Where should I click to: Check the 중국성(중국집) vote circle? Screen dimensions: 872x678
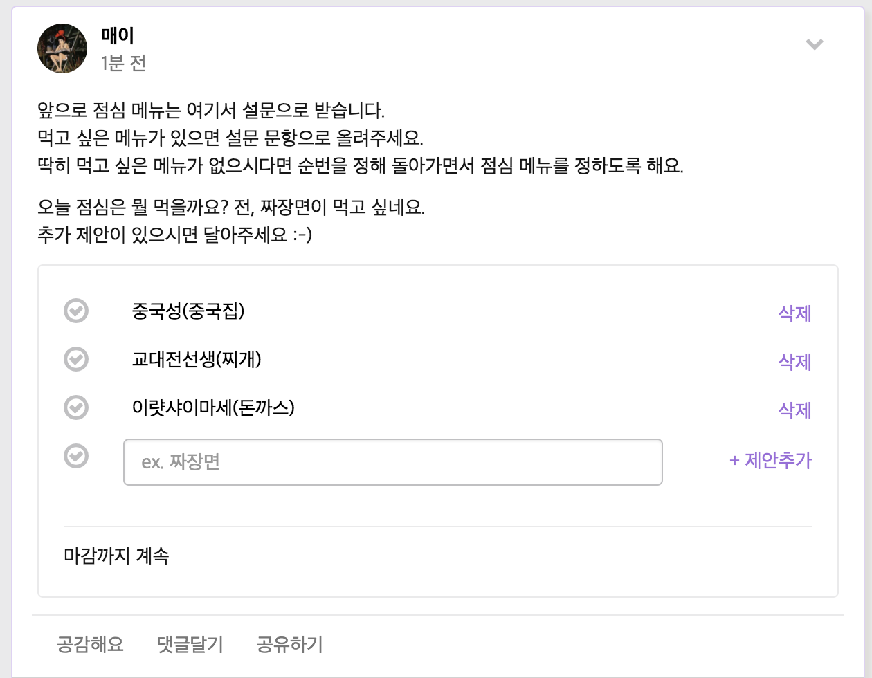pyautogui.click(x=76, y=311)
